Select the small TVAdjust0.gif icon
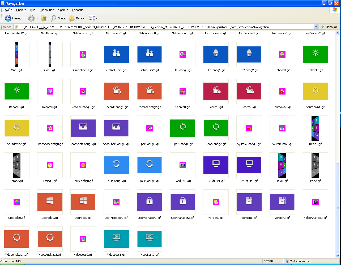341x265 pixels. (182, 165)
